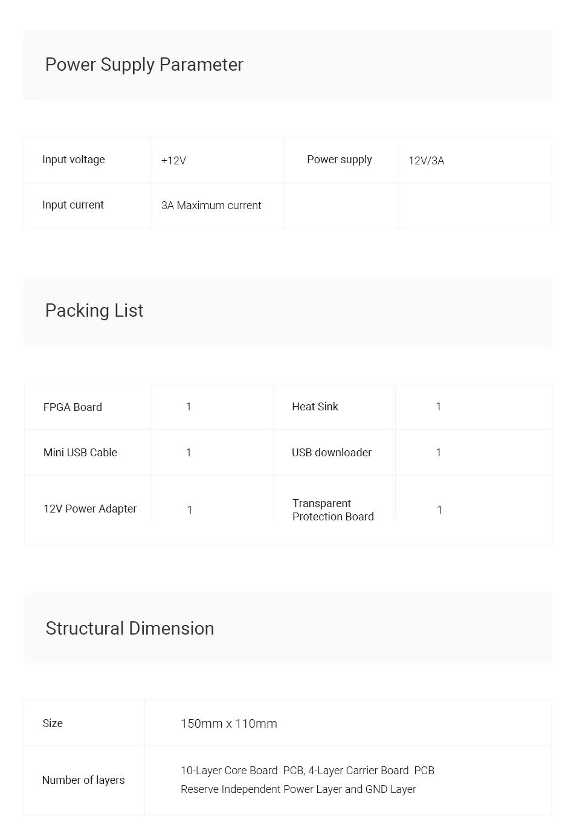Click the 3A Maximum current text
The height and width of the screenshot is (828, 574).
[211, 205]
